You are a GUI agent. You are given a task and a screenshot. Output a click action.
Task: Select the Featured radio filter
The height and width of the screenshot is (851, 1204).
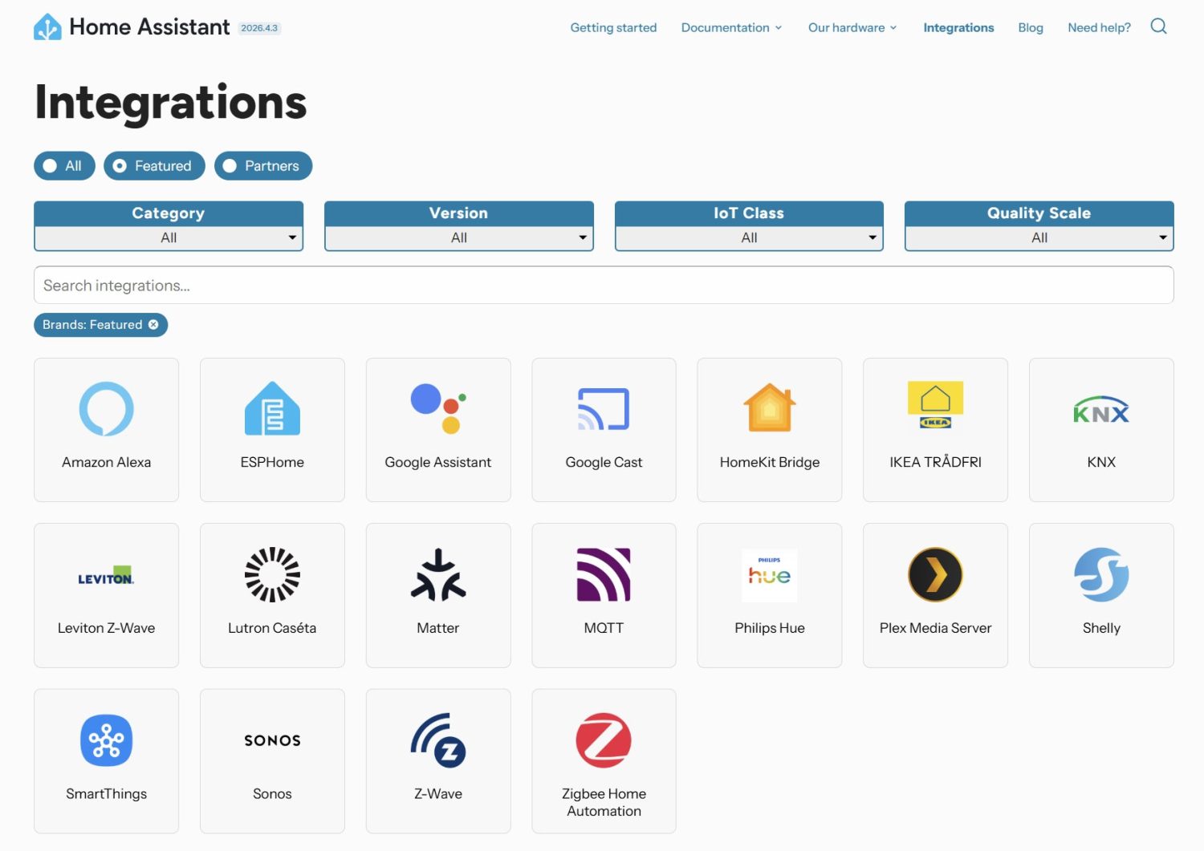click(x=154, y=166)
